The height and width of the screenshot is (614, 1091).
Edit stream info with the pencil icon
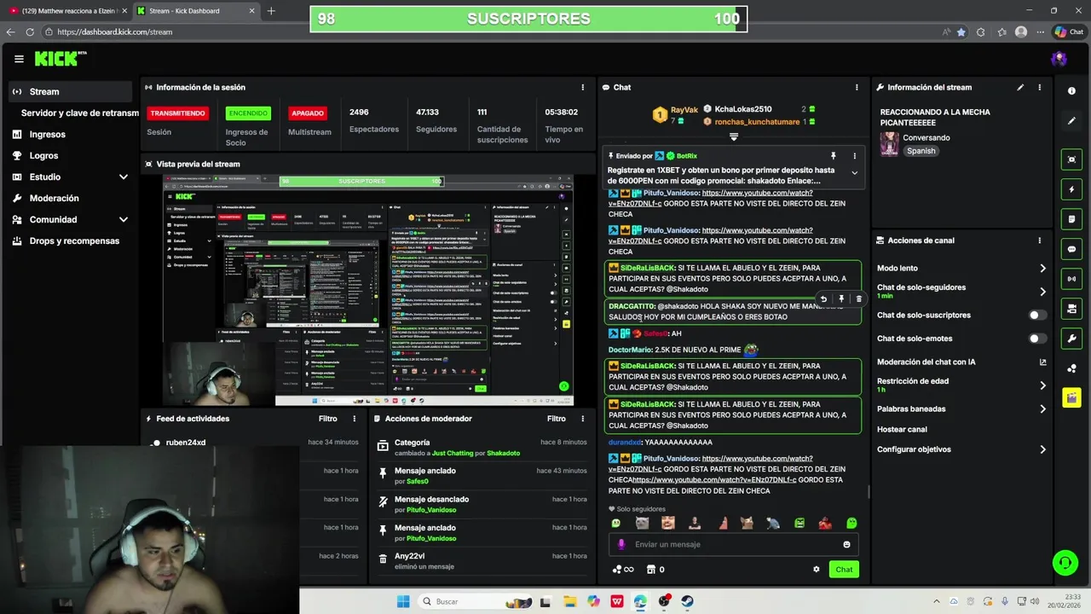point(1020,87)
